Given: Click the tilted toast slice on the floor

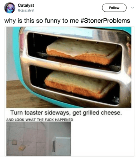Looking at the screenshot, I should point(22,147).
